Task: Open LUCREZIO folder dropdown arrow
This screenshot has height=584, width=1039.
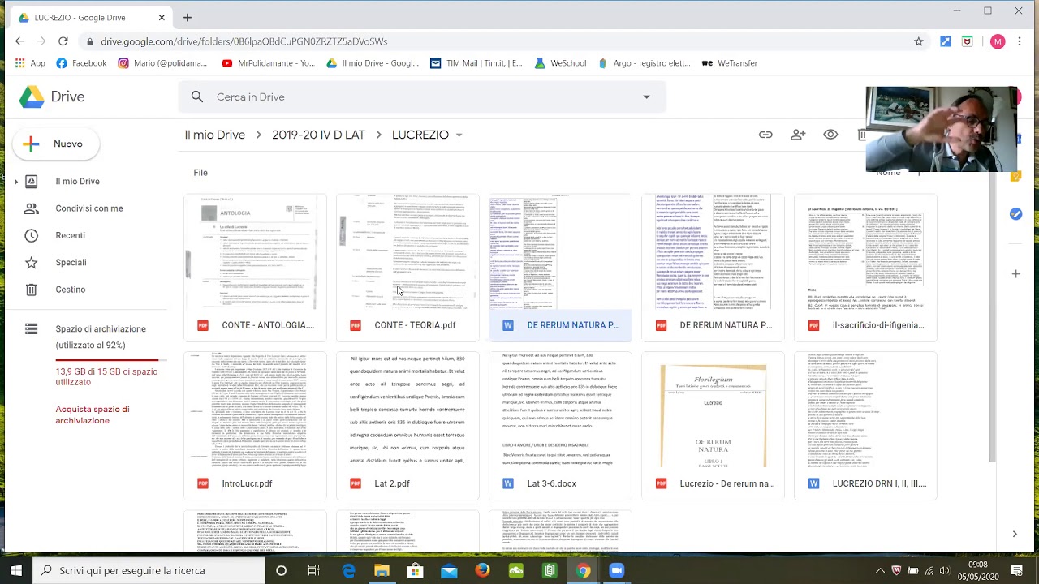Action: tap(459, 135)
